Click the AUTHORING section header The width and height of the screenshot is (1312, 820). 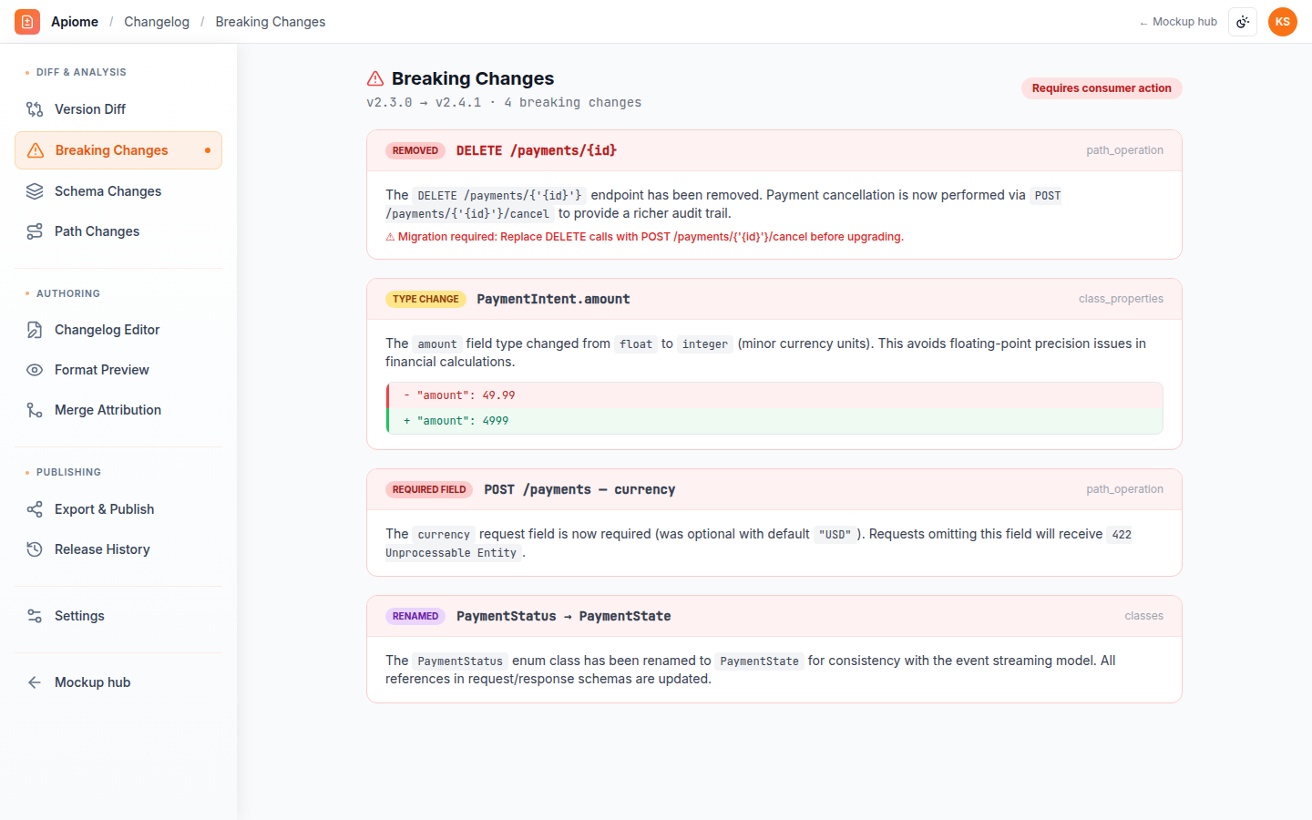coord(68,293)
